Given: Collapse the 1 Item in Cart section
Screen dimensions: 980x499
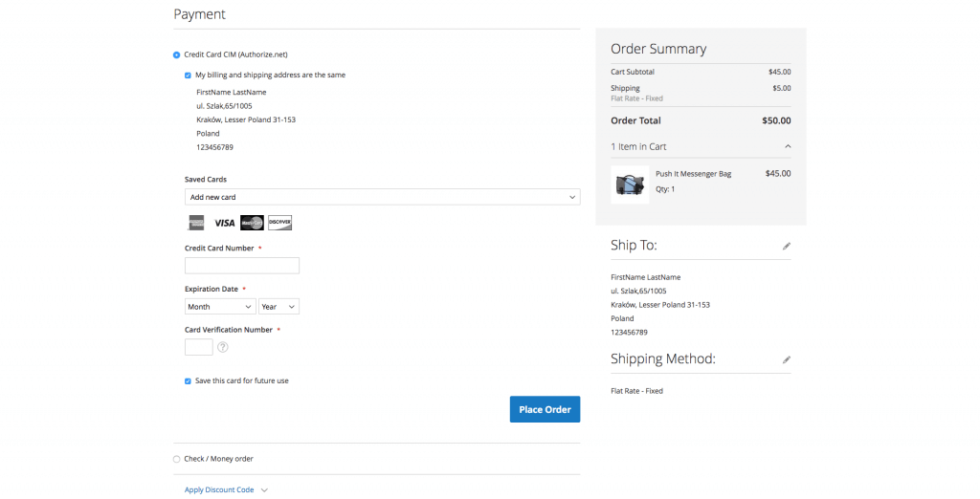Looking at the screenshot, I should pyautogui.click(x=788, y=146).
